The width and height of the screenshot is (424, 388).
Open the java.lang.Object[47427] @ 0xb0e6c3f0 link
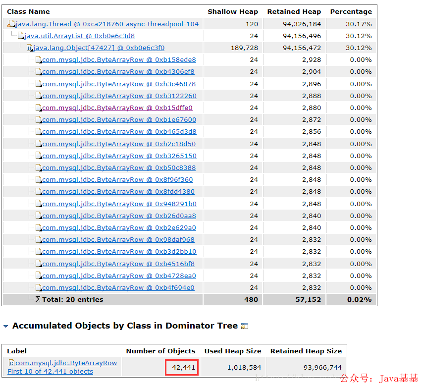tap(99, 48)
